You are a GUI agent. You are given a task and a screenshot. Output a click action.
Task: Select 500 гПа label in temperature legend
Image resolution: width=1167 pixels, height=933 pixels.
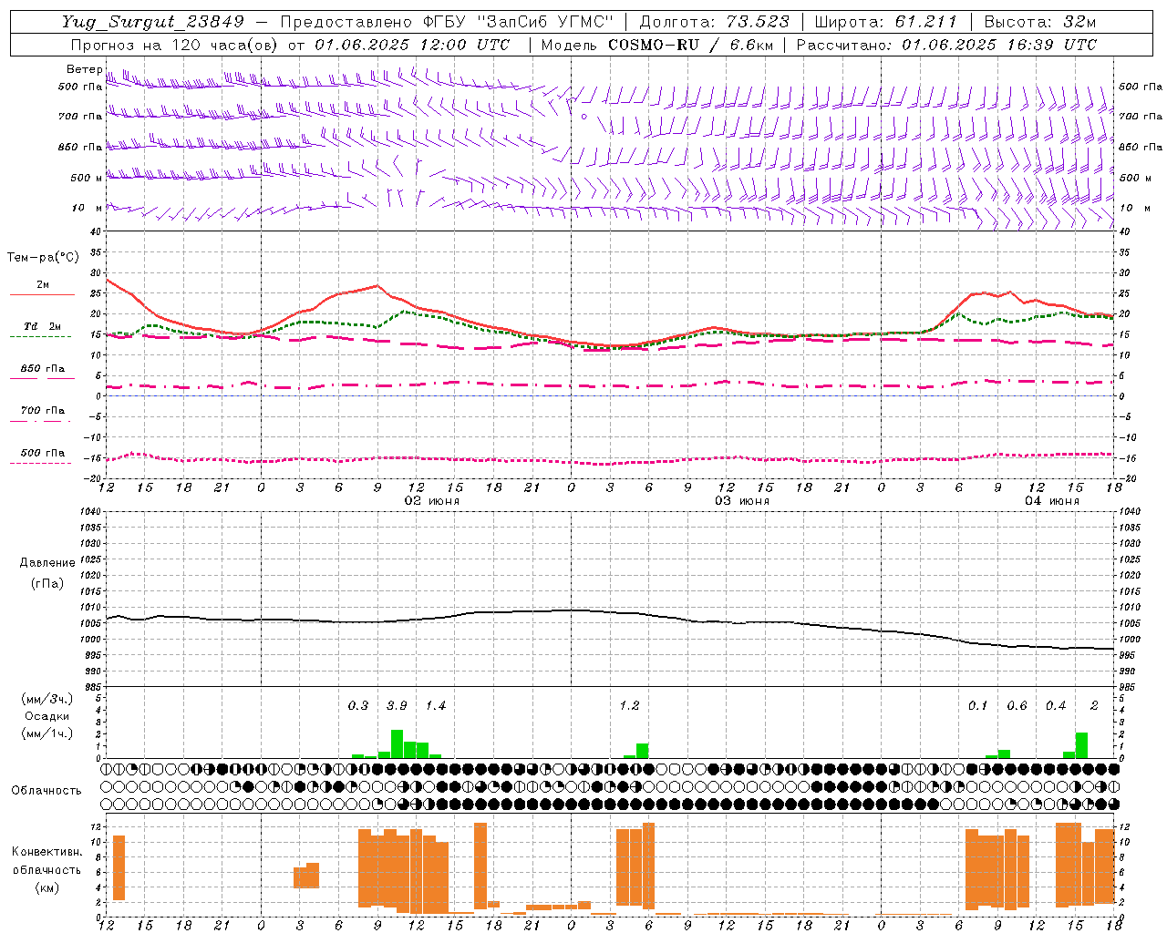coord(43,453)
